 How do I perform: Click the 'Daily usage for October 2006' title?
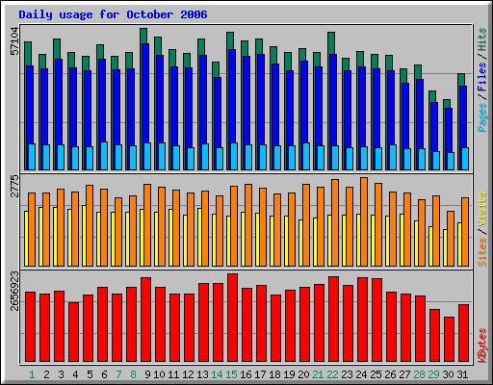(x=113, y=14)
